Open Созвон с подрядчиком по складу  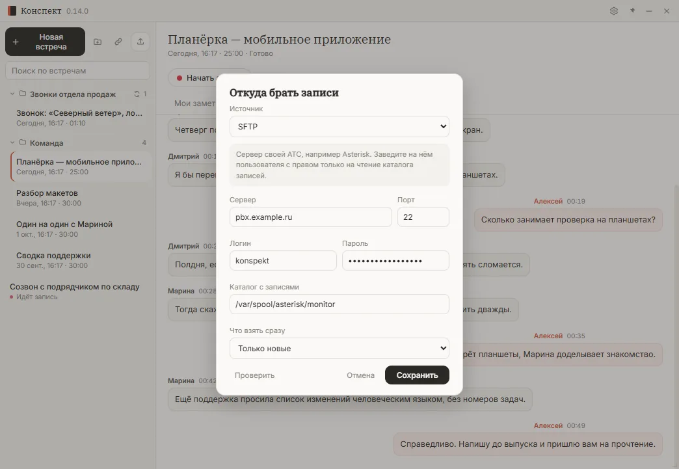tap(77, 291)
